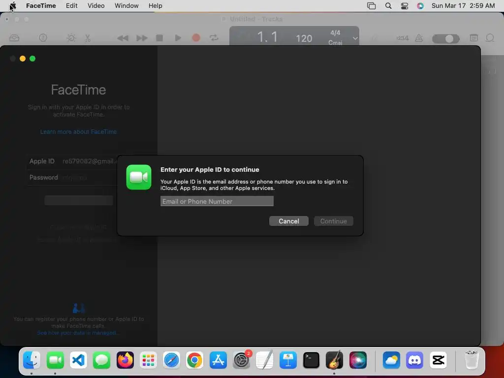Open GarageBand Note Pad icon

[474, 38]
